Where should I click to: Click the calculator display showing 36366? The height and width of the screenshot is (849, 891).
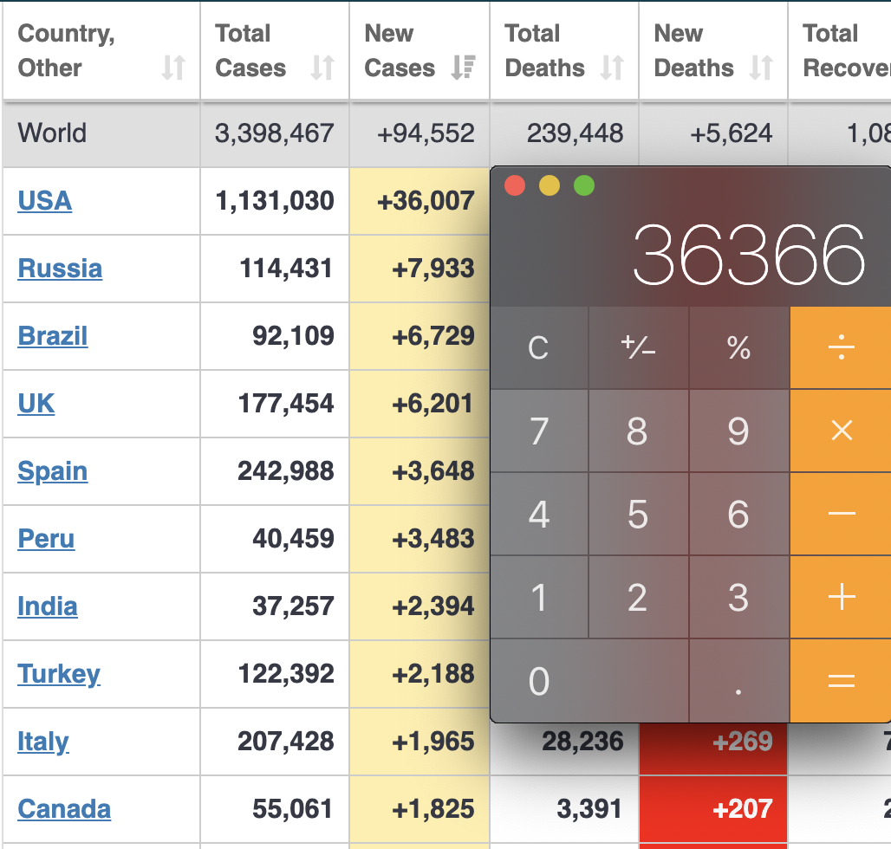point(749,256)
